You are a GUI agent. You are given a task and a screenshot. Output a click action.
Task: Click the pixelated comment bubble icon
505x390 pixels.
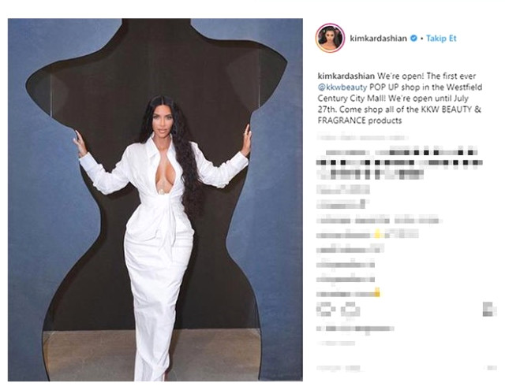click(350, 310)
